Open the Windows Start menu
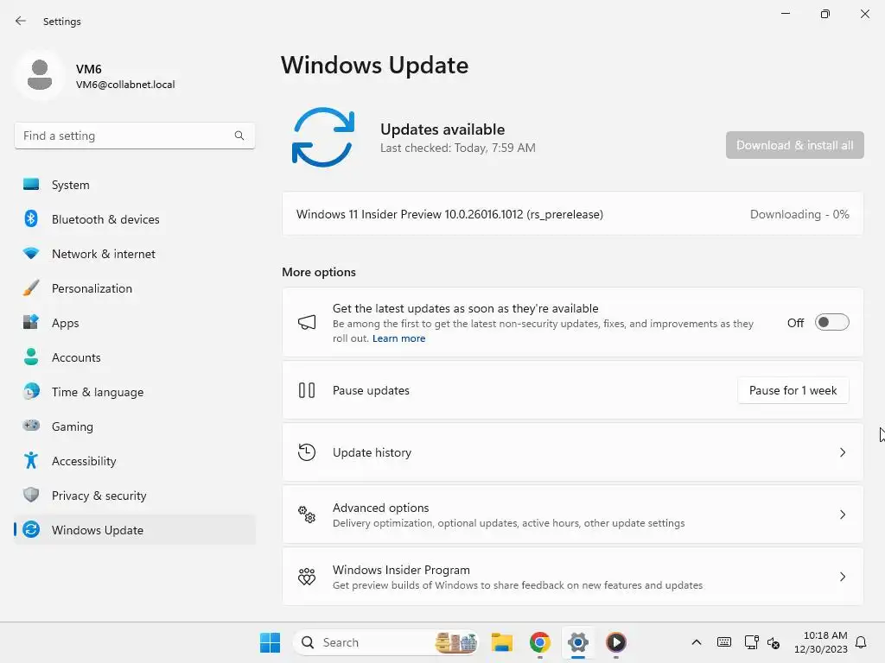The image size is (885, 663). pos(270,642)
